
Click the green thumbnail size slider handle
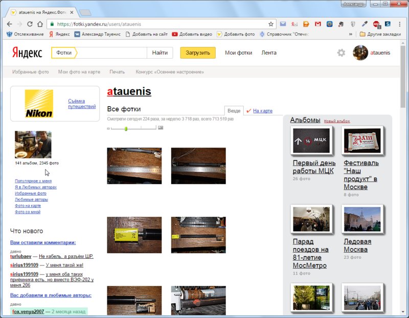click(126, 129)
